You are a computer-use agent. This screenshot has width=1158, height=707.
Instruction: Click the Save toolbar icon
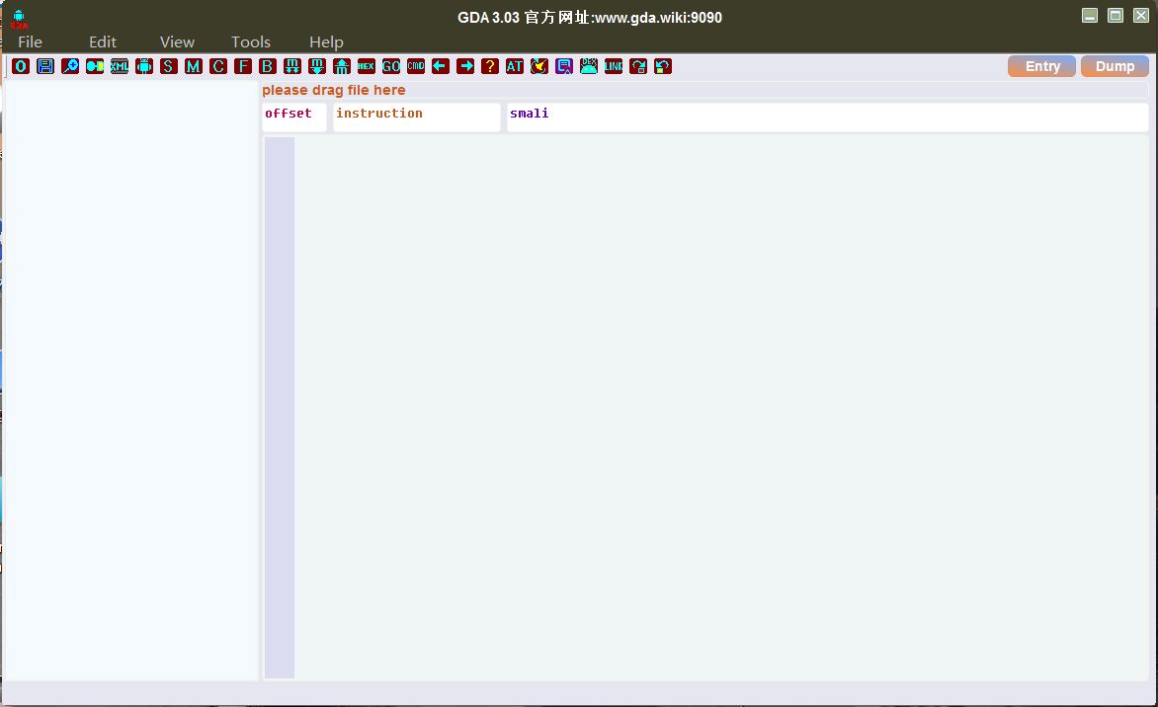(x=45, y=66)
